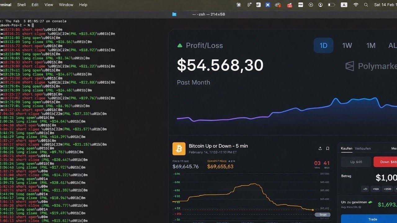The width and height of the screenshot is (397, 223).
Task: Click the second quick-amount chip
Action: coord(376,189)
